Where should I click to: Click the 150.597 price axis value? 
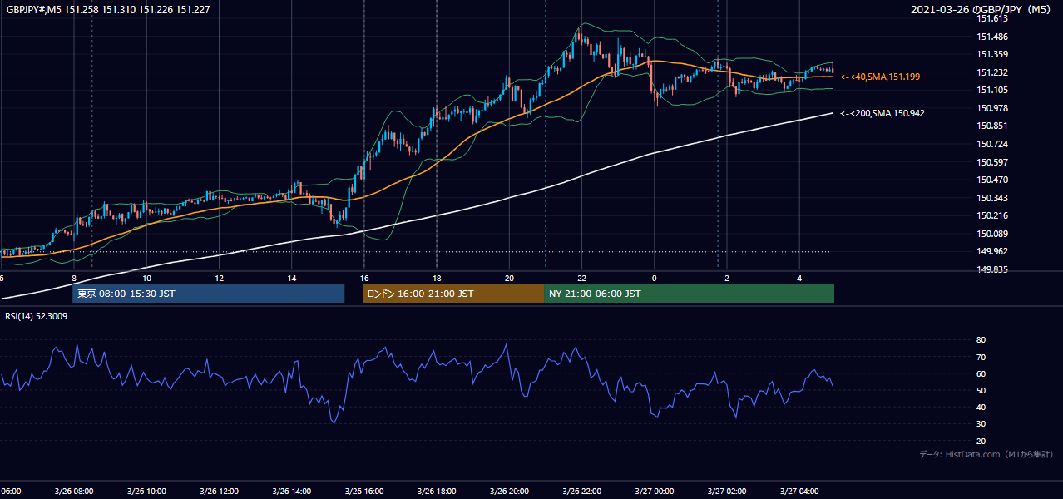pyautogui.click(x=992, y=162)
